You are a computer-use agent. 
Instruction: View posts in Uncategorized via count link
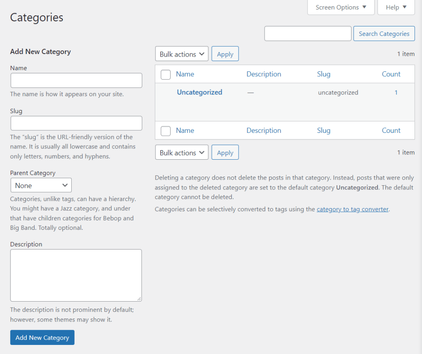coord(396,92)
